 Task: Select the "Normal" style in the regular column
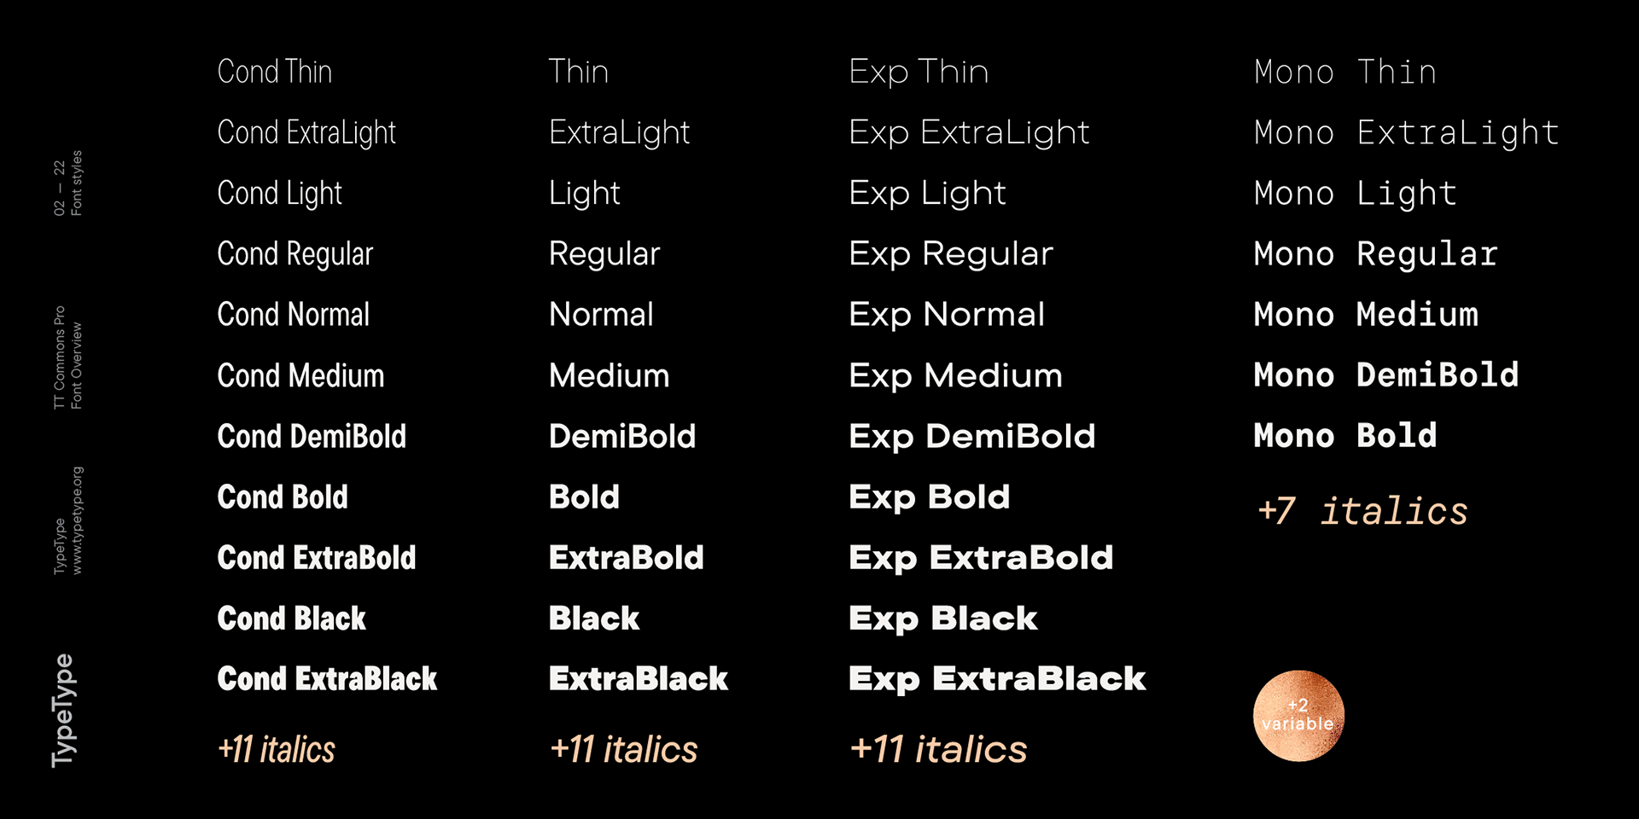coord(601,315)
